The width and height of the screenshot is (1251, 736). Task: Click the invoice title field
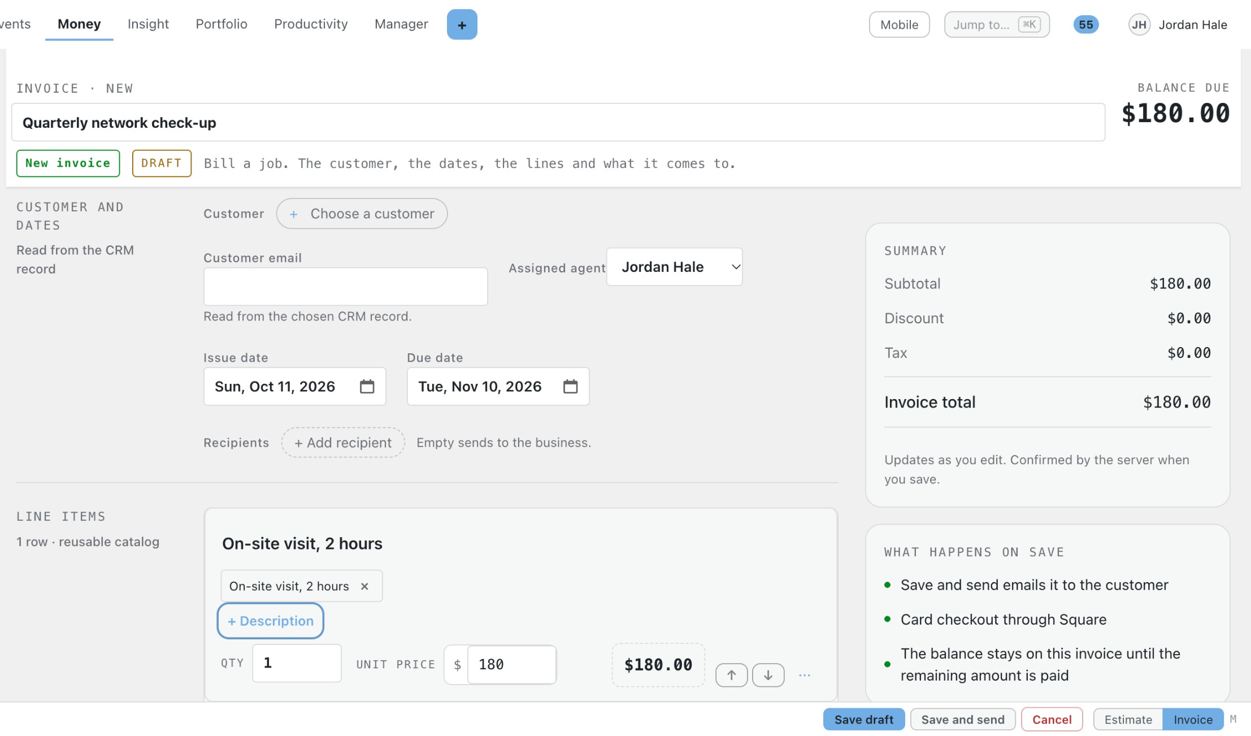pyautogui.click(x=558, y=123)
